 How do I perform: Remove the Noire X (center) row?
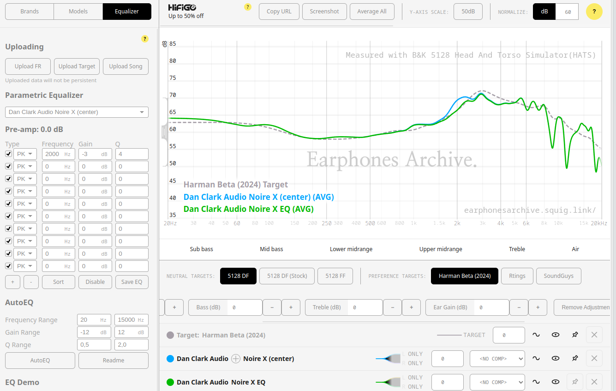click(594, 359)
